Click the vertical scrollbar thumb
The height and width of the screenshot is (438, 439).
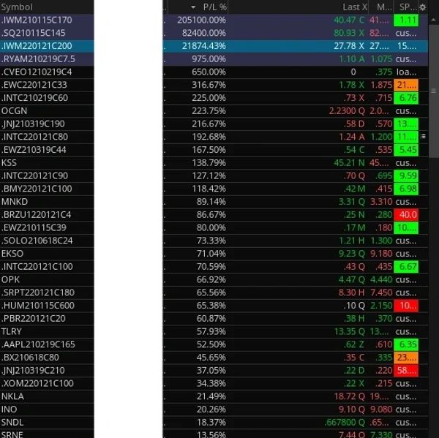(433, 92)
